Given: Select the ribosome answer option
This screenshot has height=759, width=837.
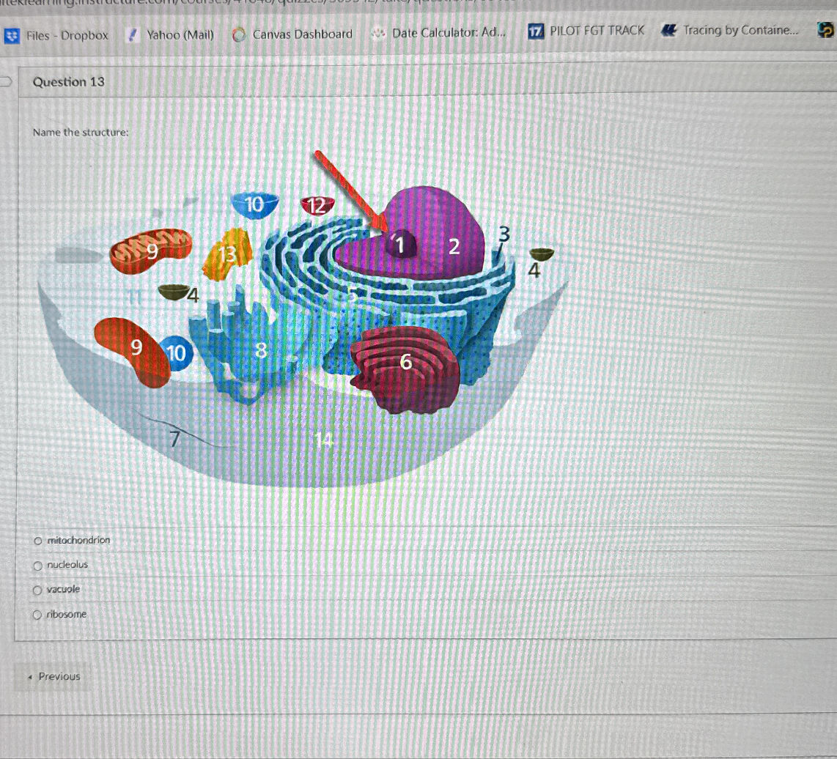Looking at the screenshot, I should 37,615.
